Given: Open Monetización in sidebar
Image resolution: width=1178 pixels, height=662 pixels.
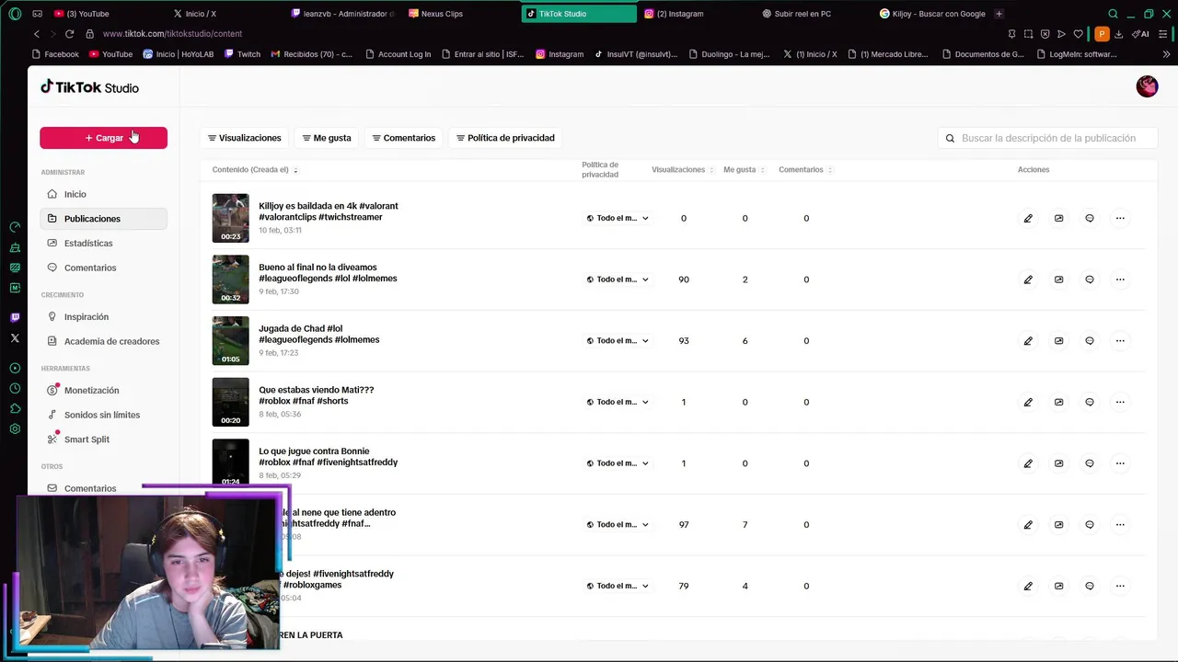Looking at the screenshot, I should pos(103,391).
